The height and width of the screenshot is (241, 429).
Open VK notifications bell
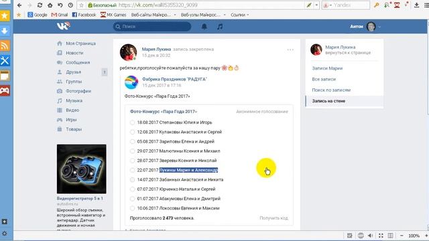[x=204, y=27]
